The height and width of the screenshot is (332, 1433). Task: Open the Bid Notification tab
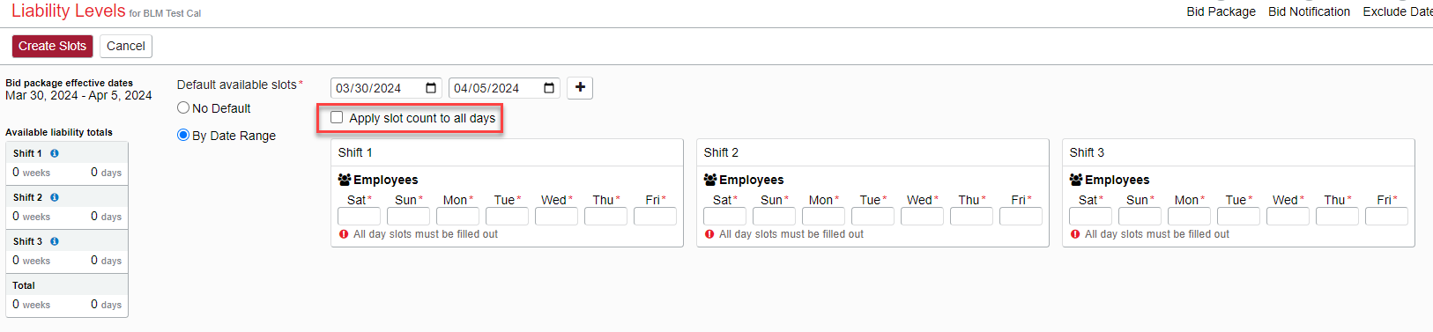pos(1309,11)
